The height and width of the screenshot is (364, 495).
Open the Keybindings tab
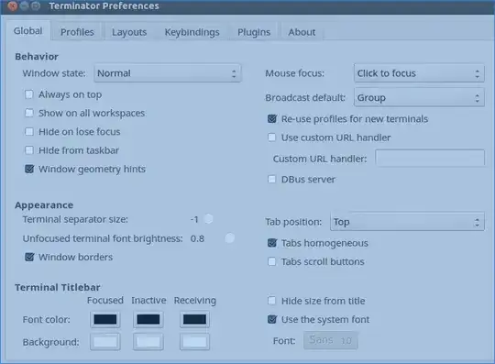[192, 32]
